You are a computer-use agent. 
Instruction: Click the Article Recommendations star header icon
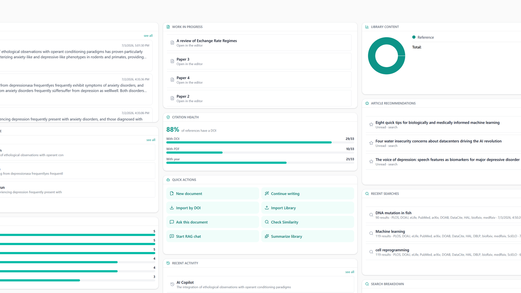367,103
